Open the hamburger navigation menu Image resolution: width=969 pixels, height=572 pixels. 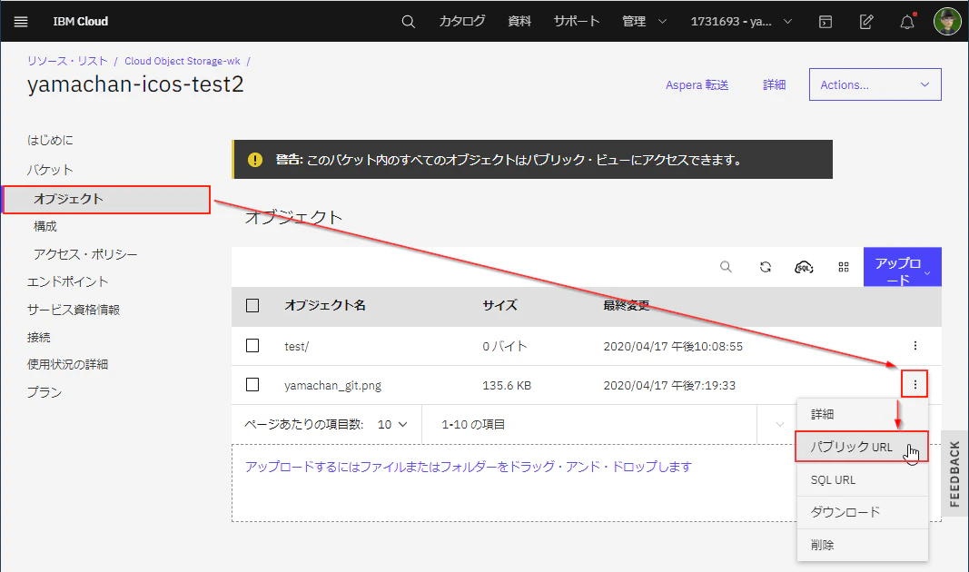click(x=21, y=22)
